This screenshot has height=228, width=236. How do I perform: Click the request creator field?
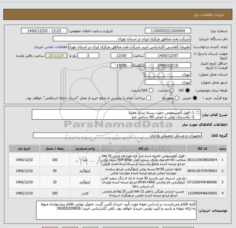pos(130,47)
